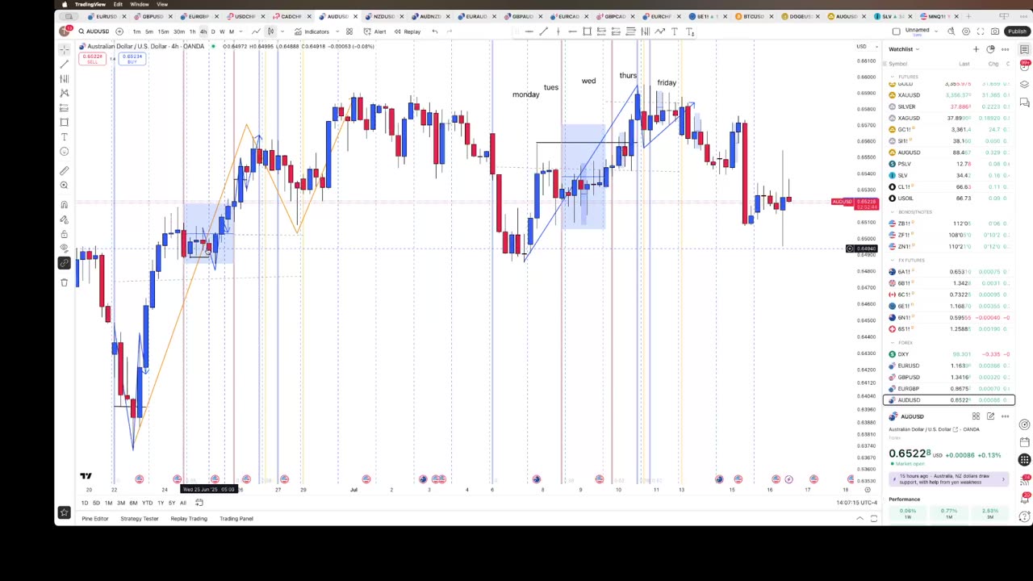
Task: Open watchlist more options ellipsis
Action: click(x=1005, y=49)
